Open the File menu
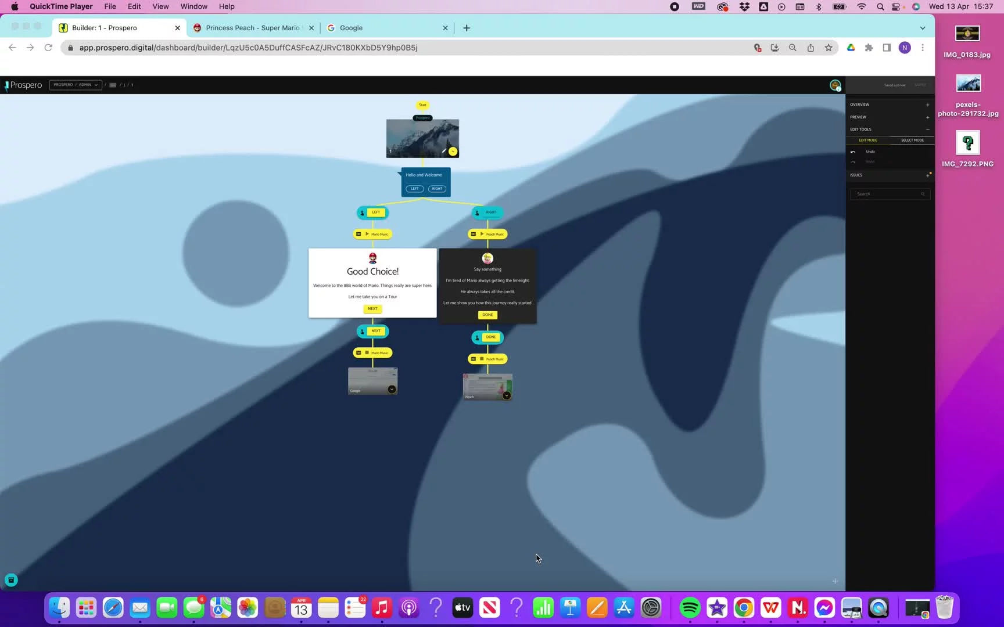 pyautogui.click(x=110, y=6)
